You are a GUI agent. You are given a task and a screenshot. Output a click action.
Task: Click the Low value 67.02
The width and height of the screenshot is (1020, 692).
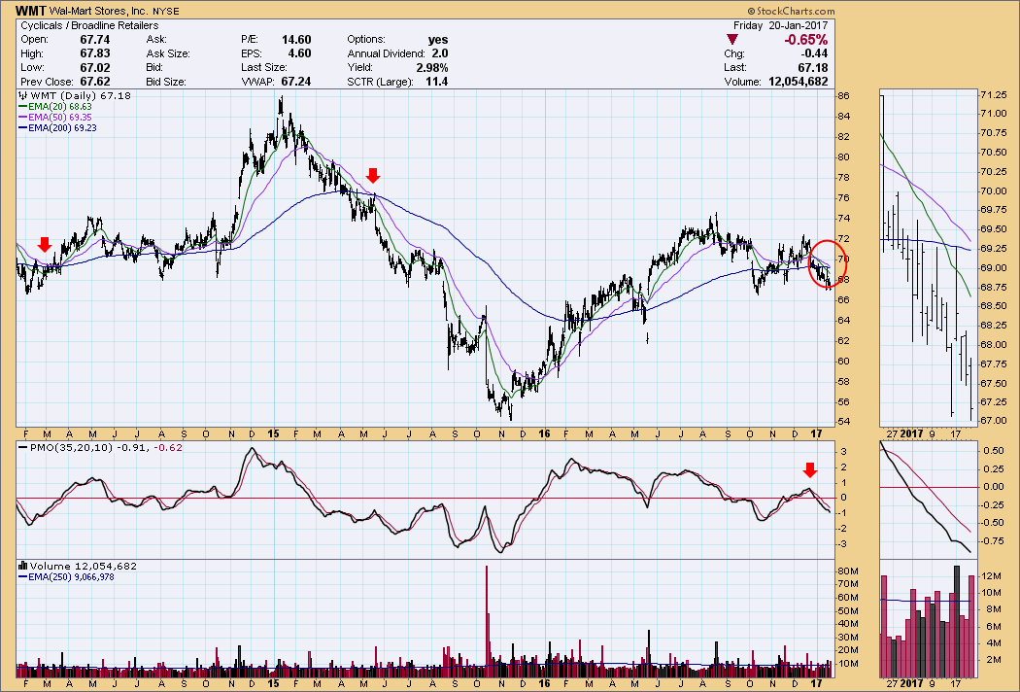point(95,68)
